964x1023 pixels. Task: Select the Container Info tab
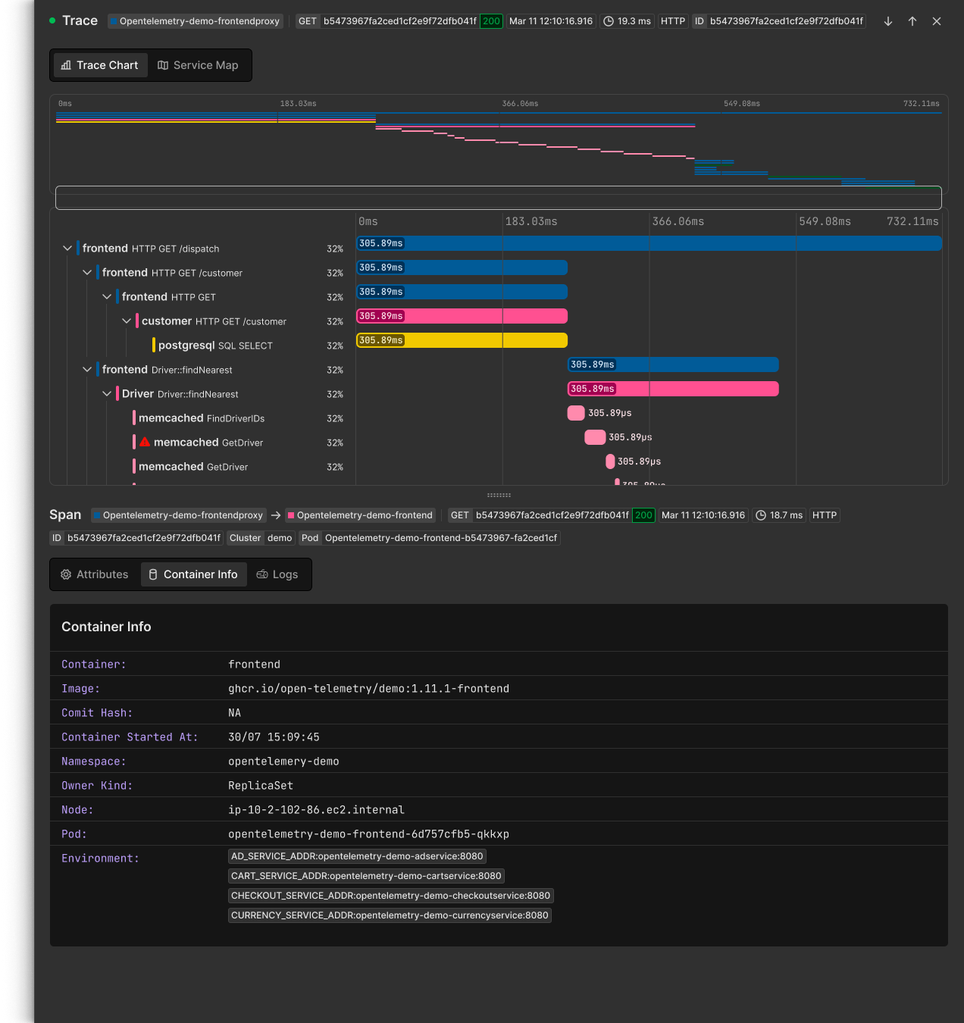point(193,574)
